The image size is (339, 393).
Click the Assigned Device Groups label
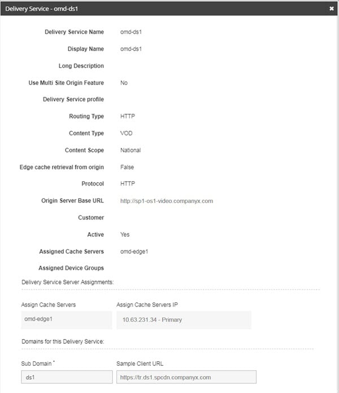click(x=71, y=268)
